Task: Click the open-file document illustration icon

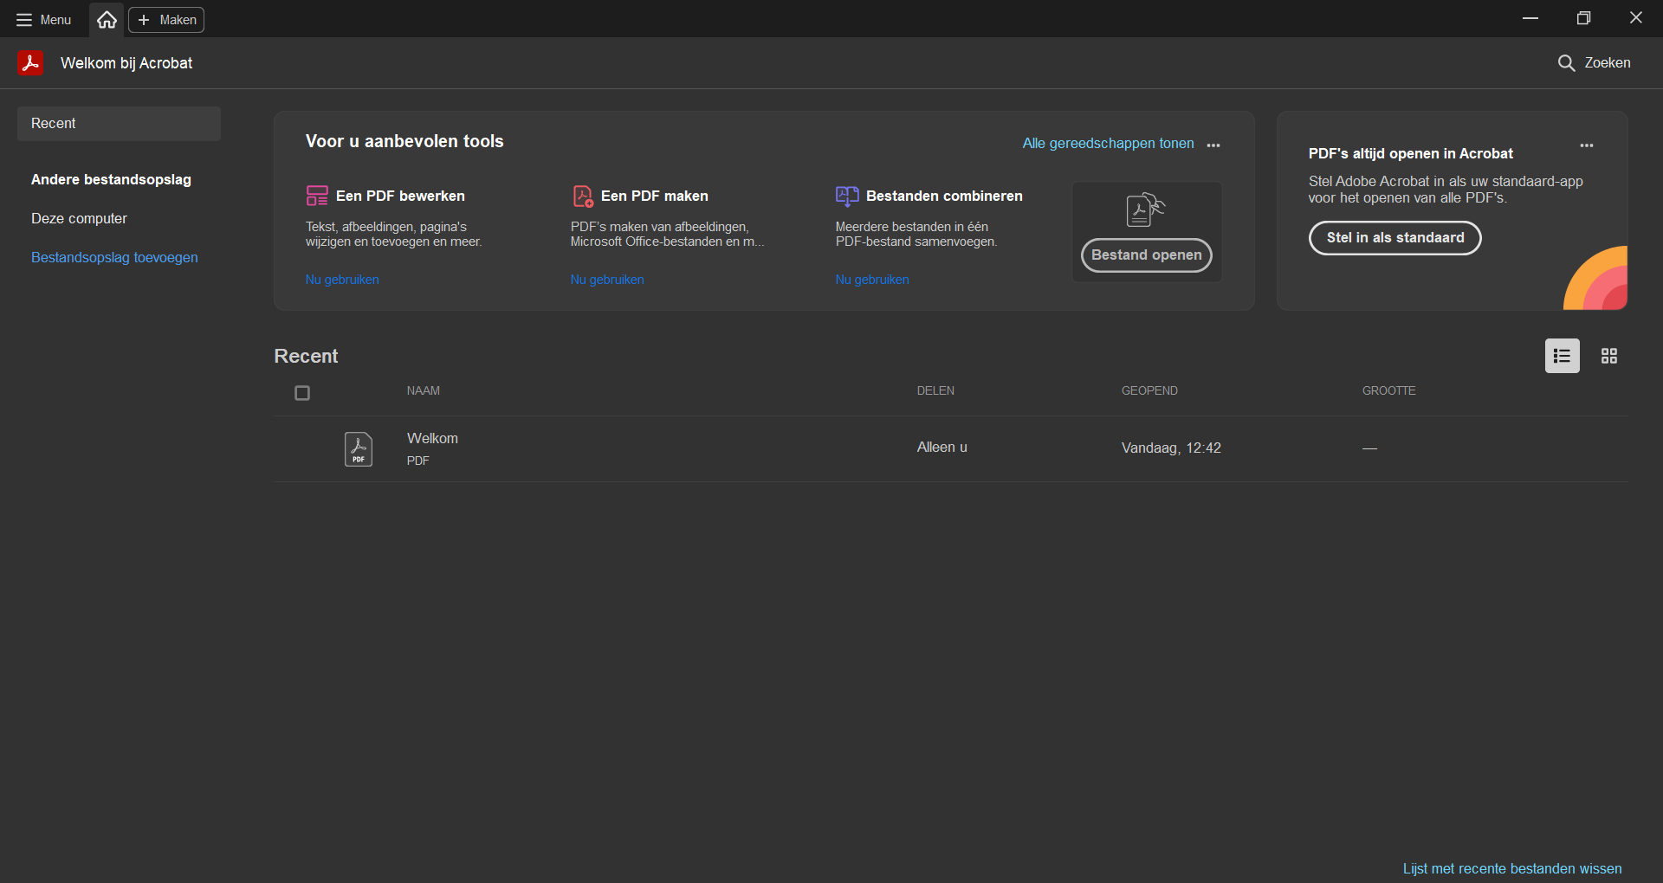Action: [1145, 209]
